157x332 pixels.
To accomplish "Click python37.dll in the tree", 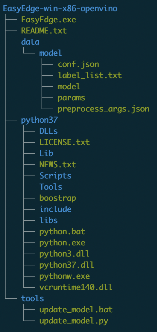I will click(x=67, y=265).
